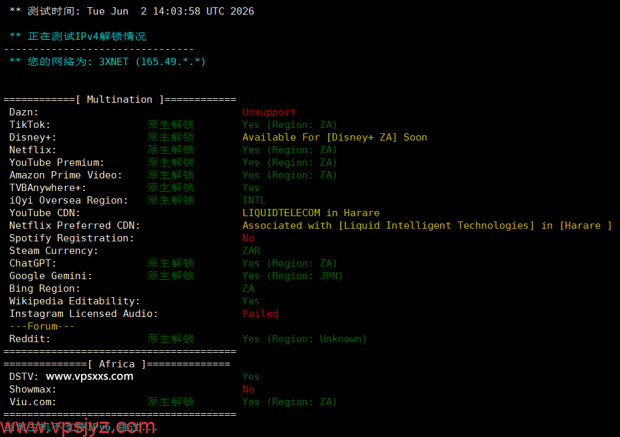Click the 'Africa' section header
620x437 pixels.
coord(117,364)
